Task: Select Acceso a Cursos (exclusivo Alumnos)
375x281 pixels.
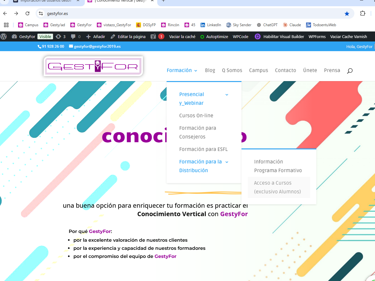Action: pos(279,187)
